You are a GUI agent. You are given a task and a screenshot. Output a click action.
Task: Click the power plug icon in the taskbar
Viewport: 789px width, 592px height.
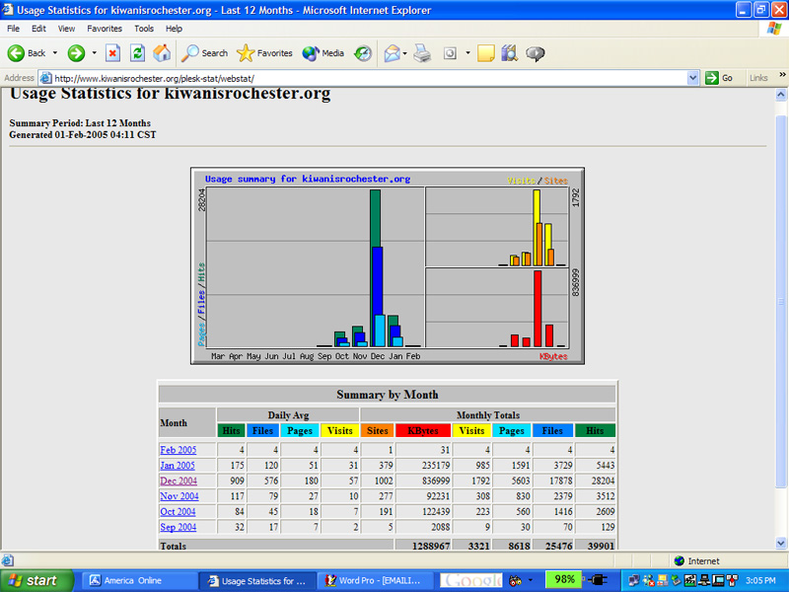[598, 580]
